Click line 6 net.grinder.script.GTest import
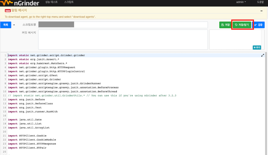The width and height of the screenshot is (268, 155). click(33, 75)
